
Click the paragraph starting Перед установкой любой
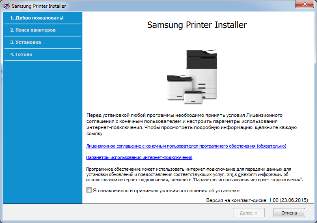[x=192, y=124]
